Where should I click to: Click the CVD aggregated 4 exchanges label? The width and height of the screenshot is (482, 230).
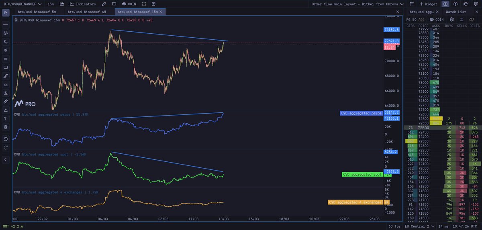355,202
